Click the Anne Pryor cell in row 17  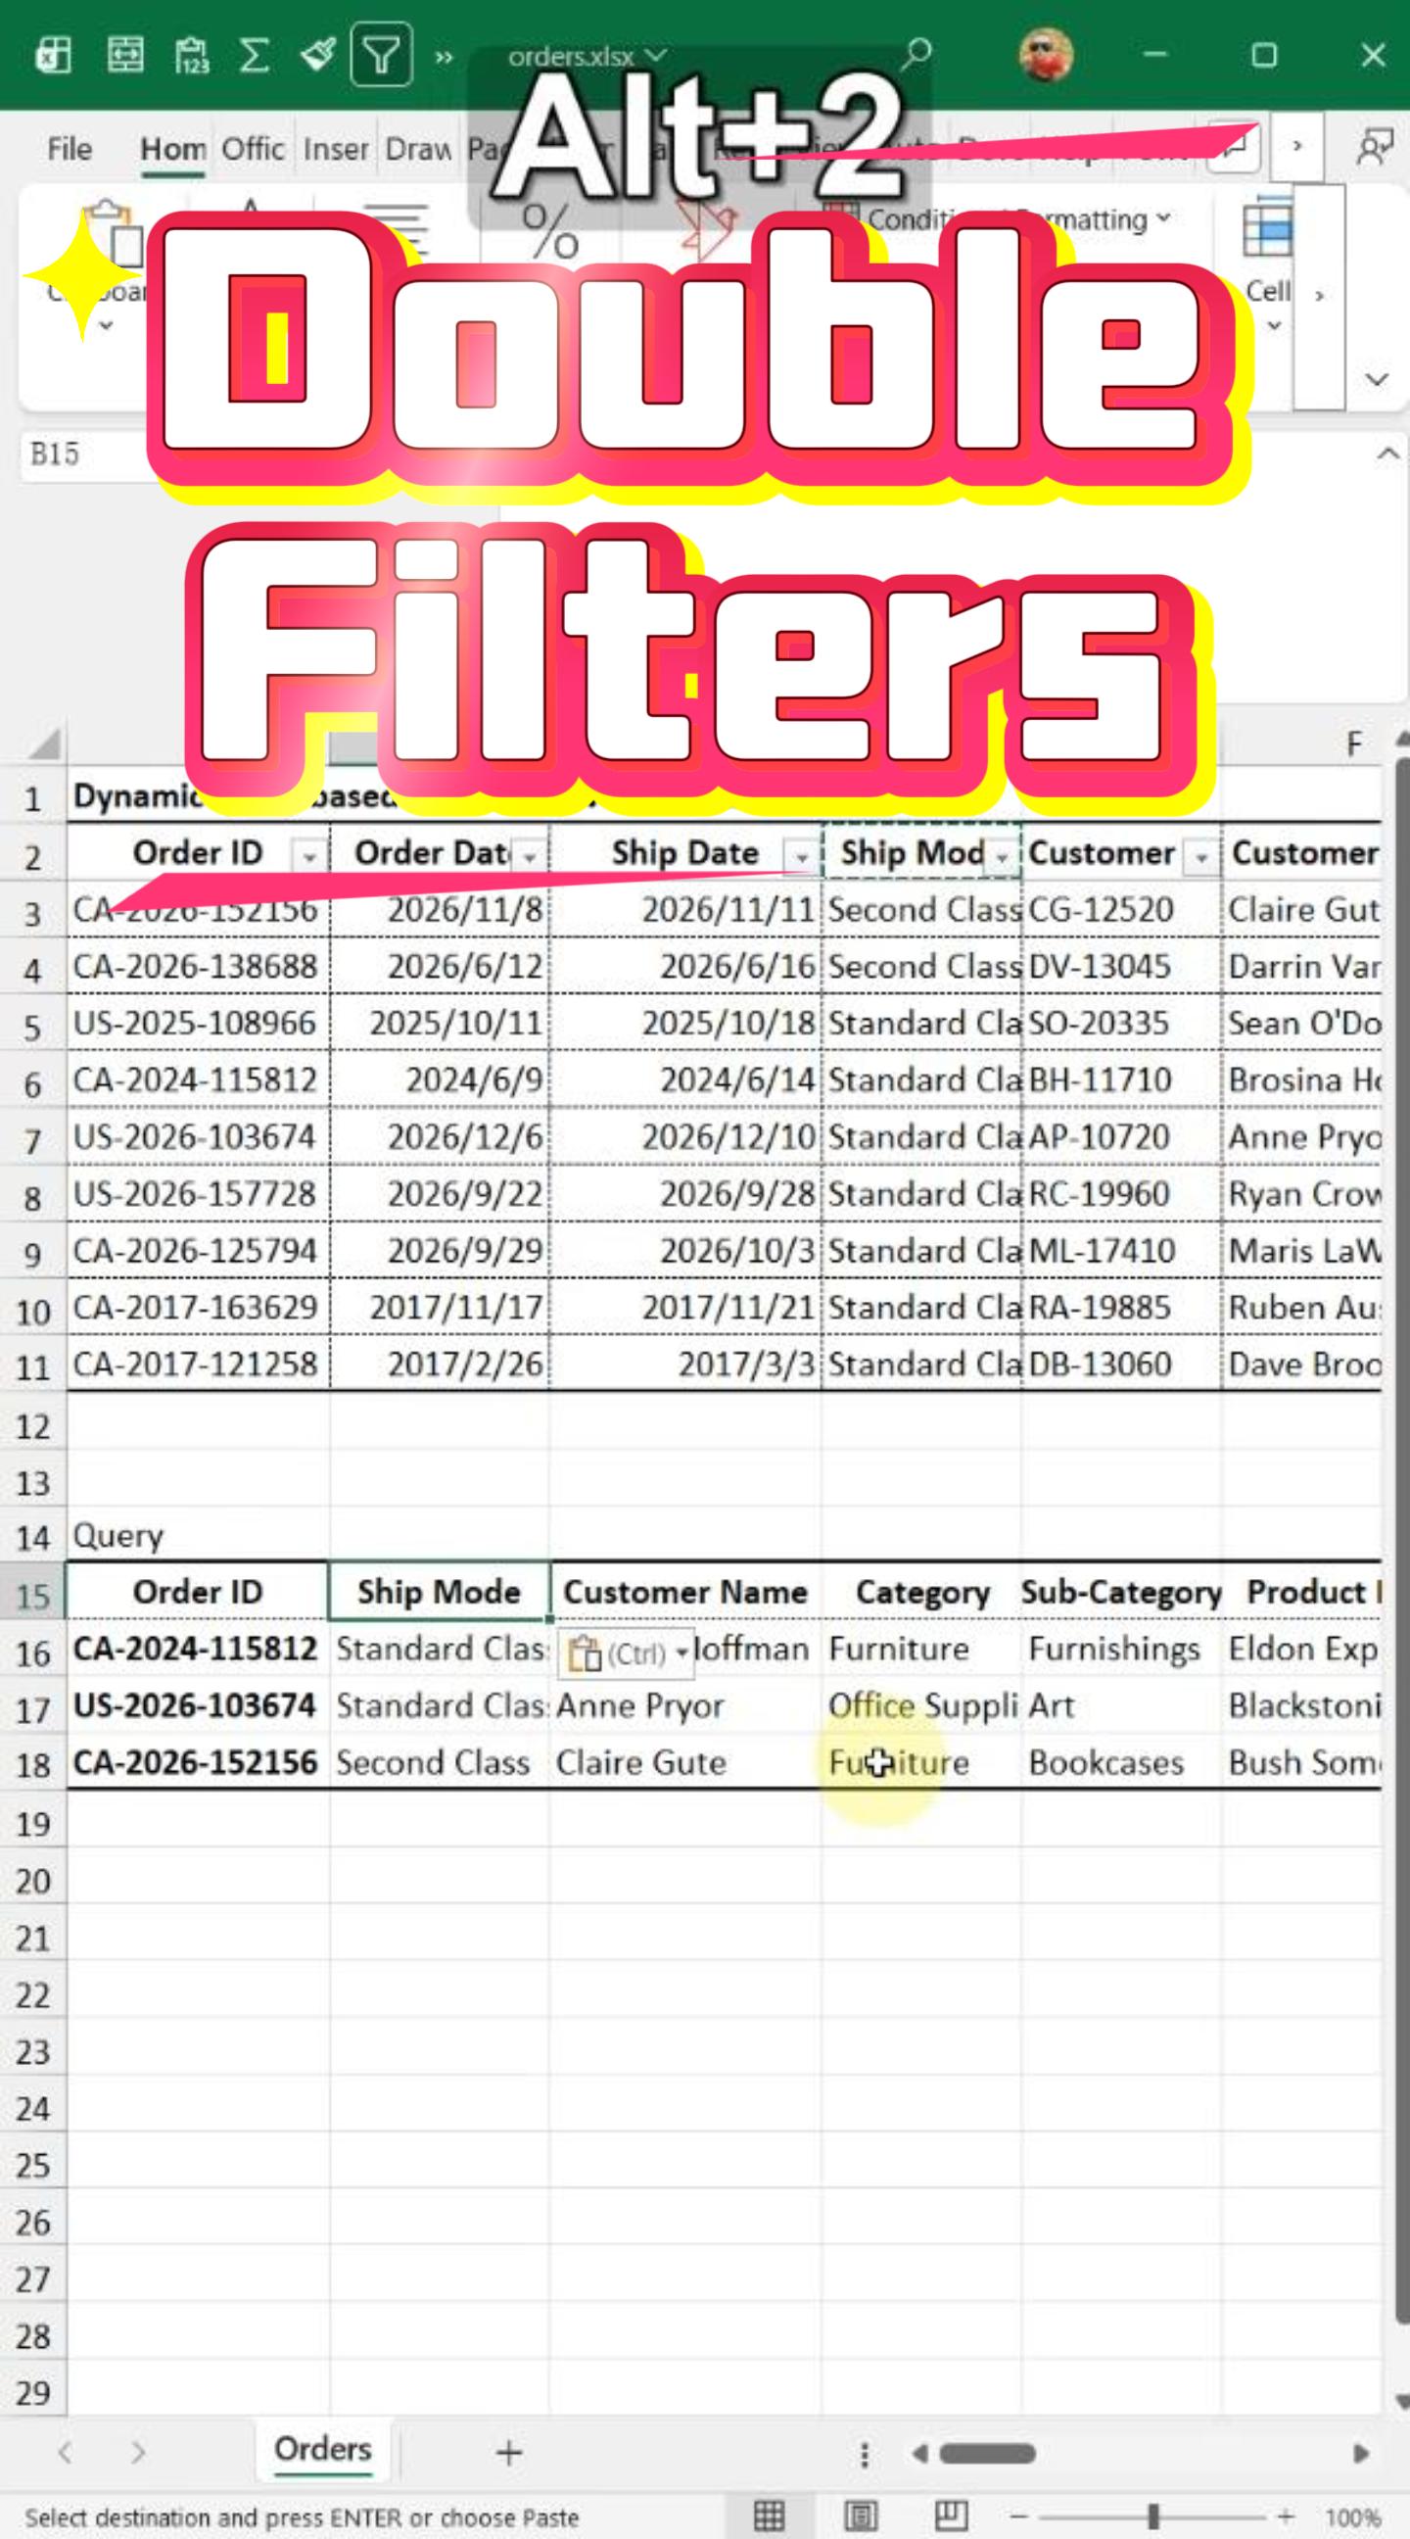[684, 1706]
